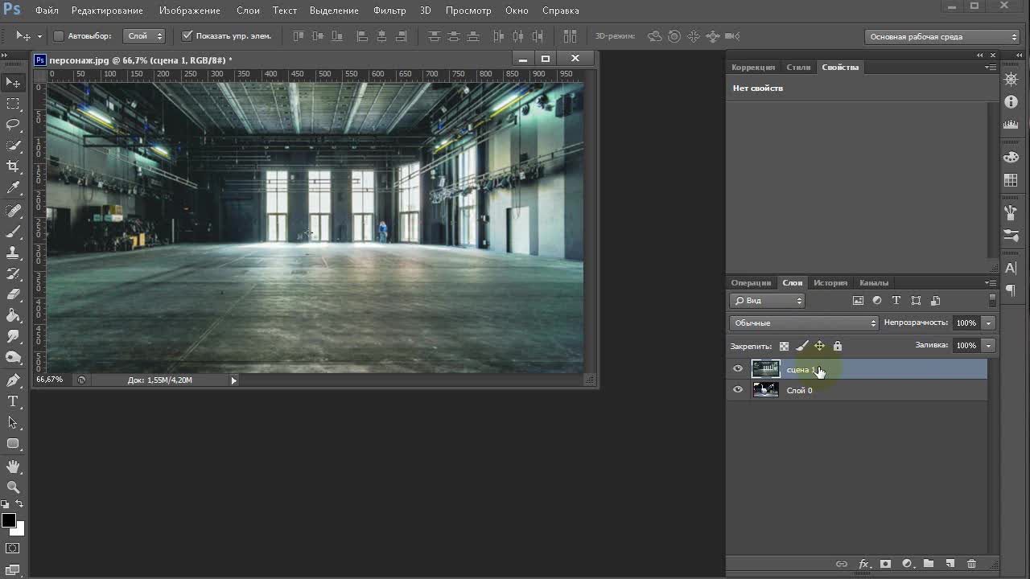Open the Обычные blend mode dropdown
The width and height of the screenshot is (1030, 579).
click(804, 322)
